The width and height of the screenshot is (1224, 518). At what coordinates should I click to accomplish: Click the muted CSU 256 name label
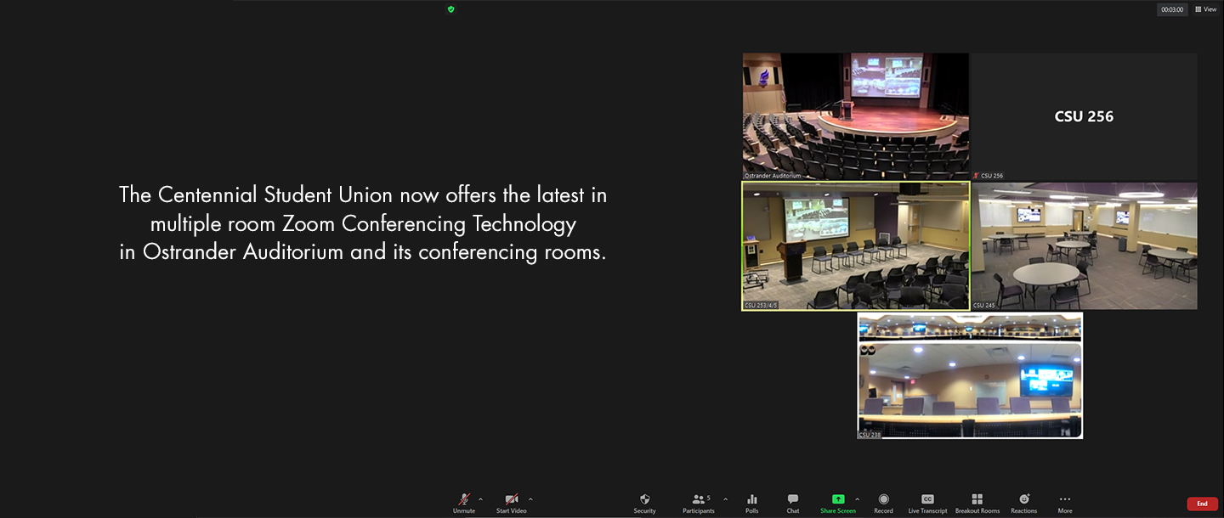point(988,176)
